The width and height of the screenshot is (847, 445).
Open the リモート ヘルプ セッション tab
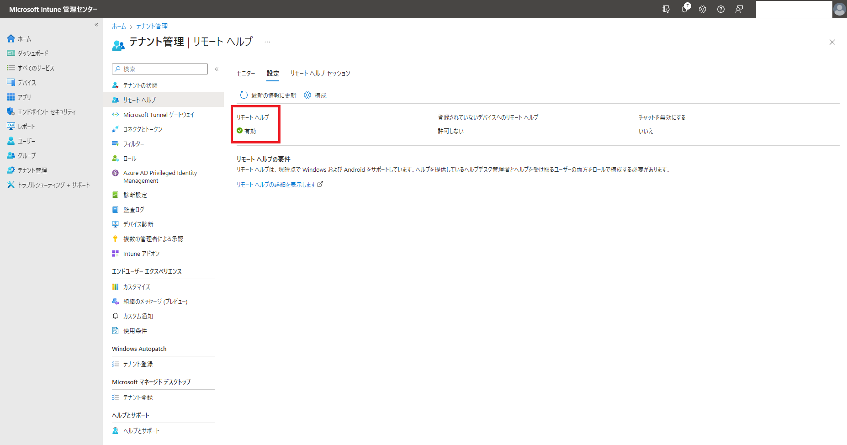pos(320,73)
